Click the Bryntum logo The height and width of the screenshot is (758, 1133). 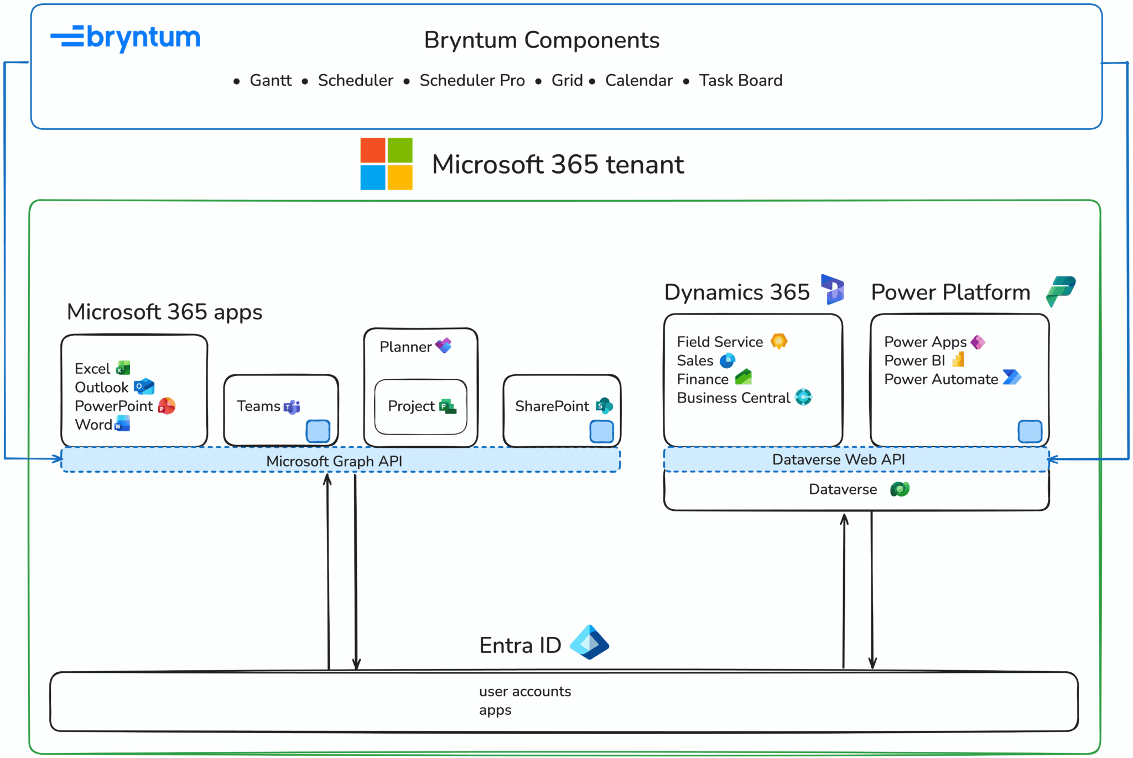[126, 38]
